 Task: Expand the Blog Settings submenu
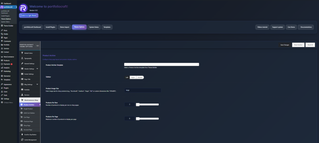pos(37,84)
